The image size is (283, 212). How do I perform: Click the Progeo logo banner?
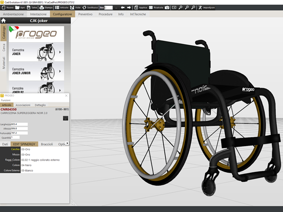tap(36, 34)
